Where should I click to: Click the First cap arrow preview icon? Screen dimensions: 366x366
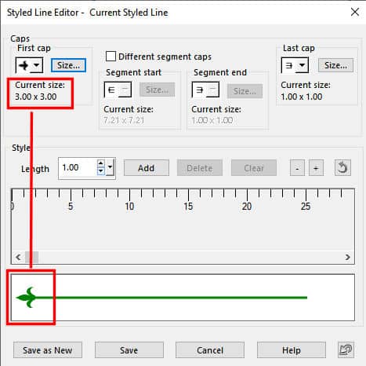coord(24,65)
